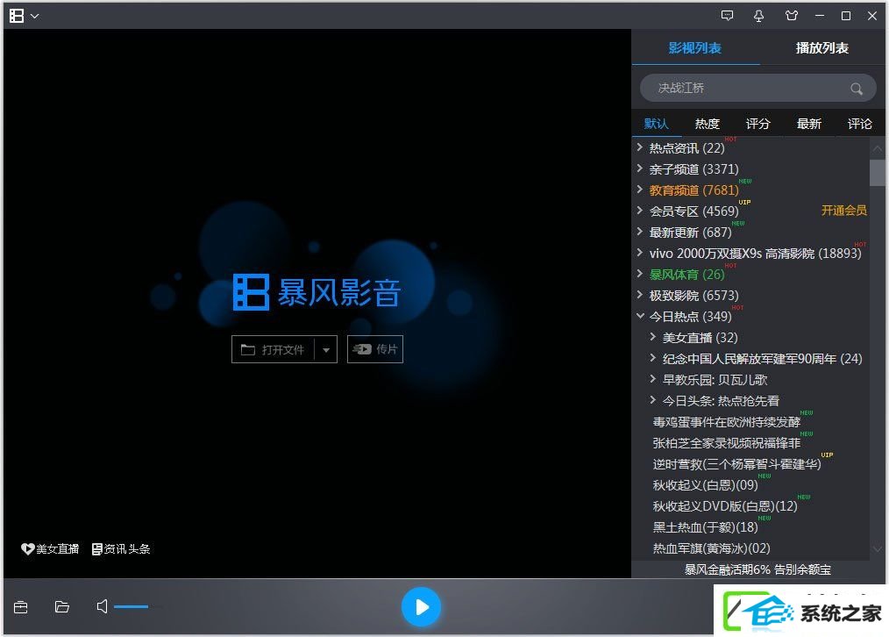Expand the 教育频道 (7681) category
The width and height of the screenshot is (889, 637).
pos(640,190)
